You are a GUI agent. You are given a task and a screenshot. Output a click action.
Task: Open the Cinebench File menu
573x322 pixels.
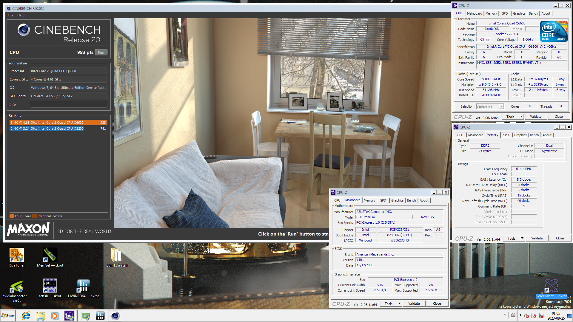tap(10, 15)
